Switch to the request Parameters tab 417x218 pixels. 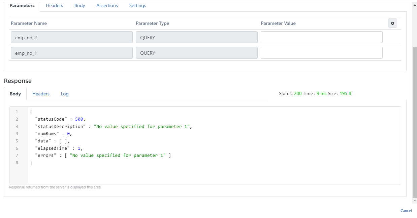click(x=22, y=6)
